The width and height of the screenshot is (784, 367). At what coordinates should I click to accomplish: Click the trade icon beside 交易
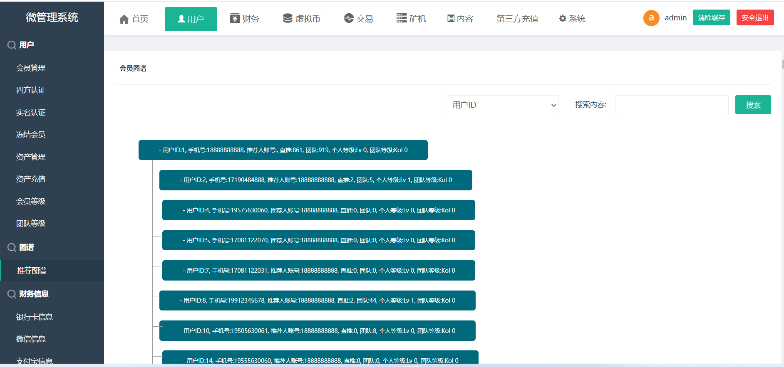point(349,18)
